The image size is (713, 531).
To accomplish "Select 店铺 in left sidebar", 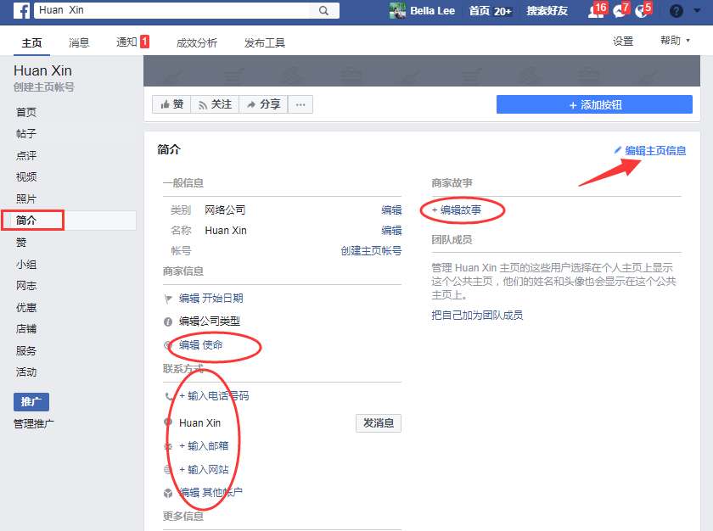I will tap(26, 329).
